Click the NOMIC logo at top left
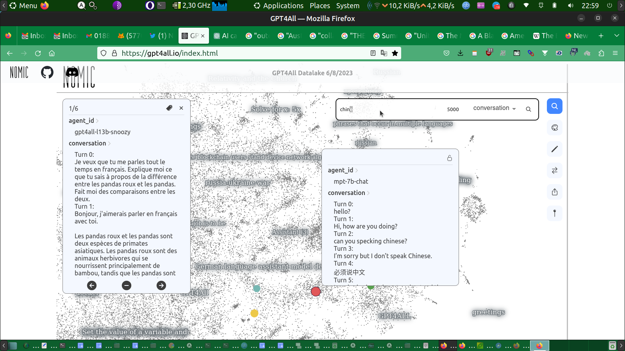The width and height of the screenshot is (625, 351). (19, 72)
